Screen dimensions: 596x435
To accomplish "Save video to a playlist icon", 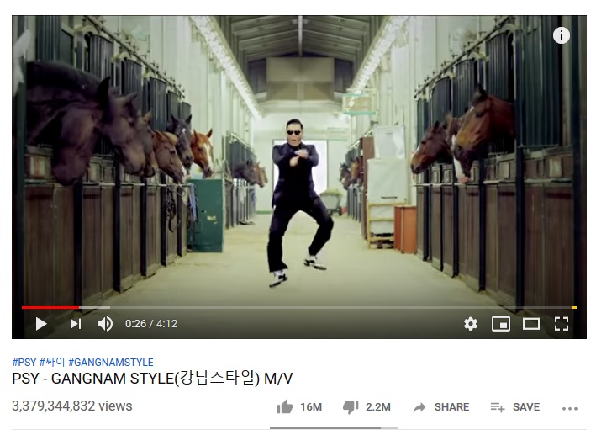I will click(x=498, y=407).
